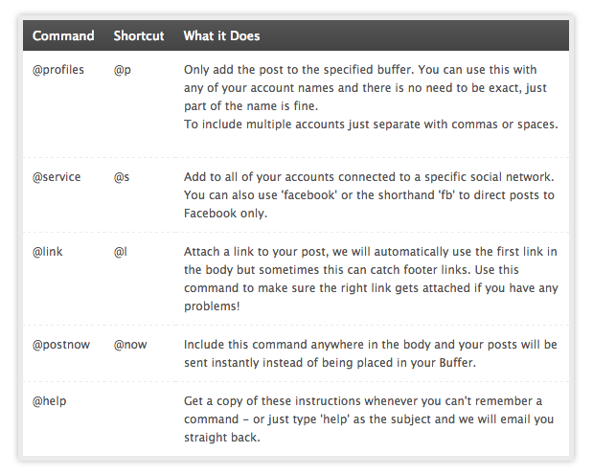Viewport: 593px width, 475px height.
Task: Click the @link command text
Action: [47, 252]
